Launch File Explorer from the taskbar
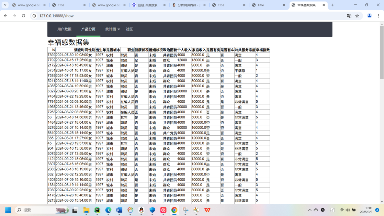Screen dimensions: 384x216 [86, 210]
